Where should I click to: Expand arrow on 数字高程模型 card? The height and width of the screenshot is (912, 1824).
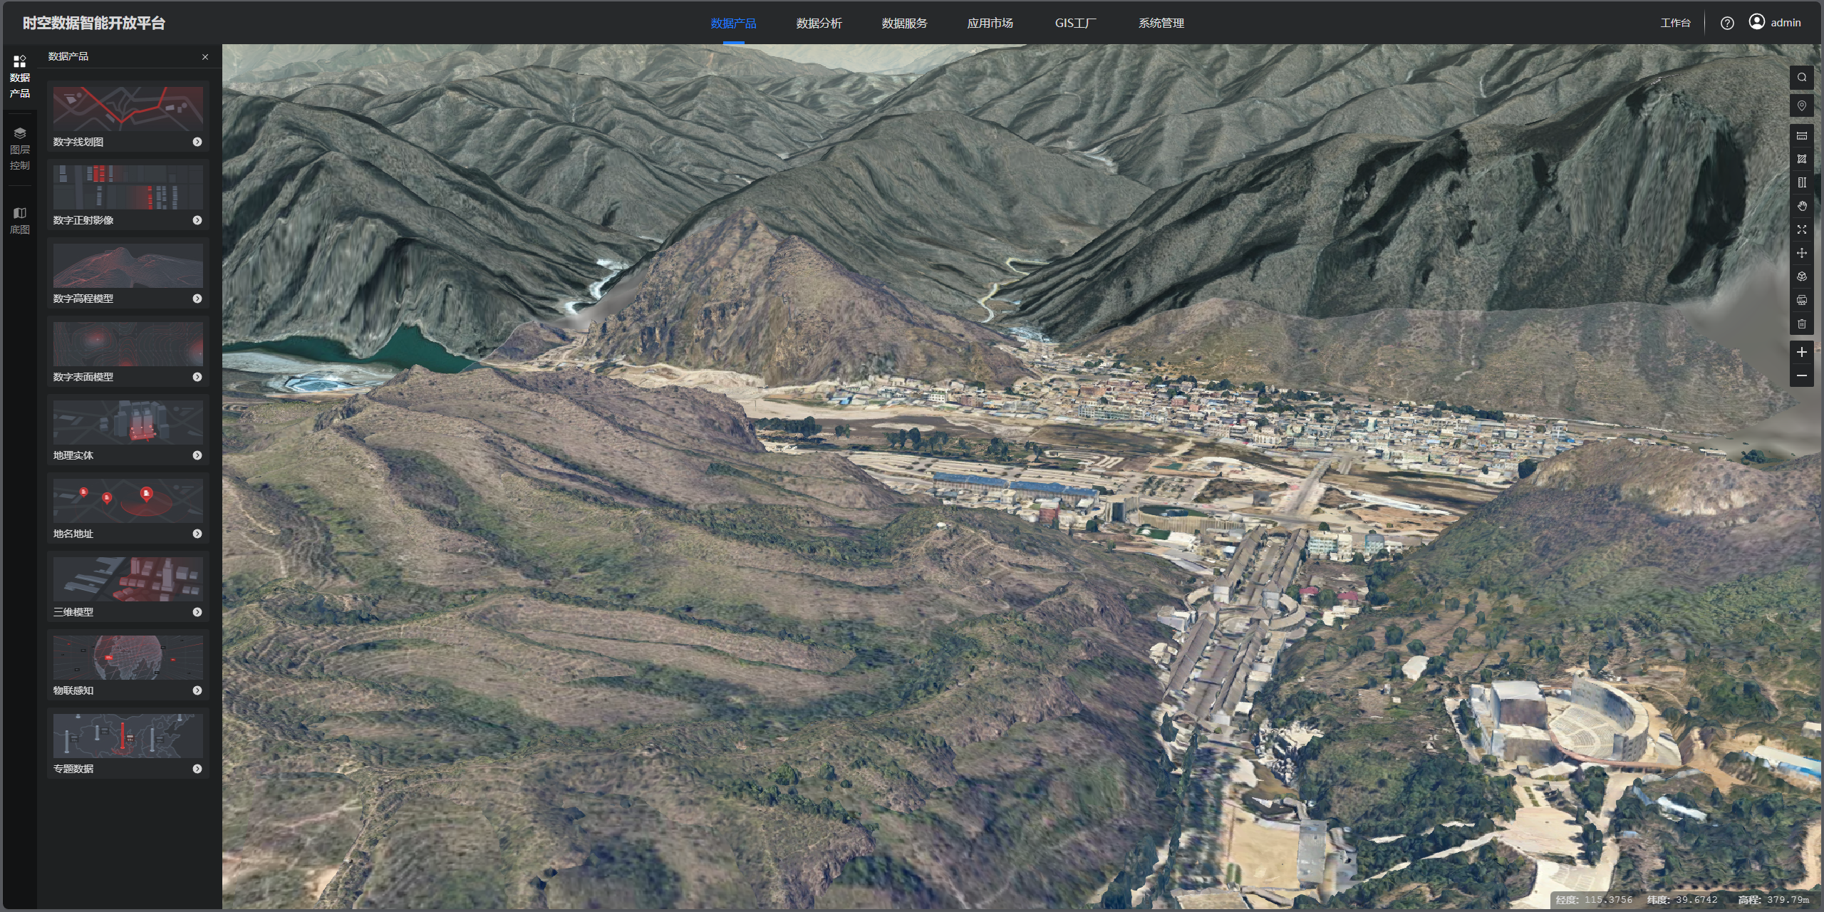(197, 299)
